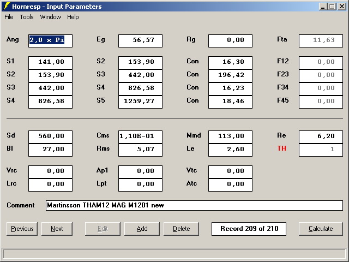Click the Previous record button
This screenshot has width=349, height=262.
22,229
